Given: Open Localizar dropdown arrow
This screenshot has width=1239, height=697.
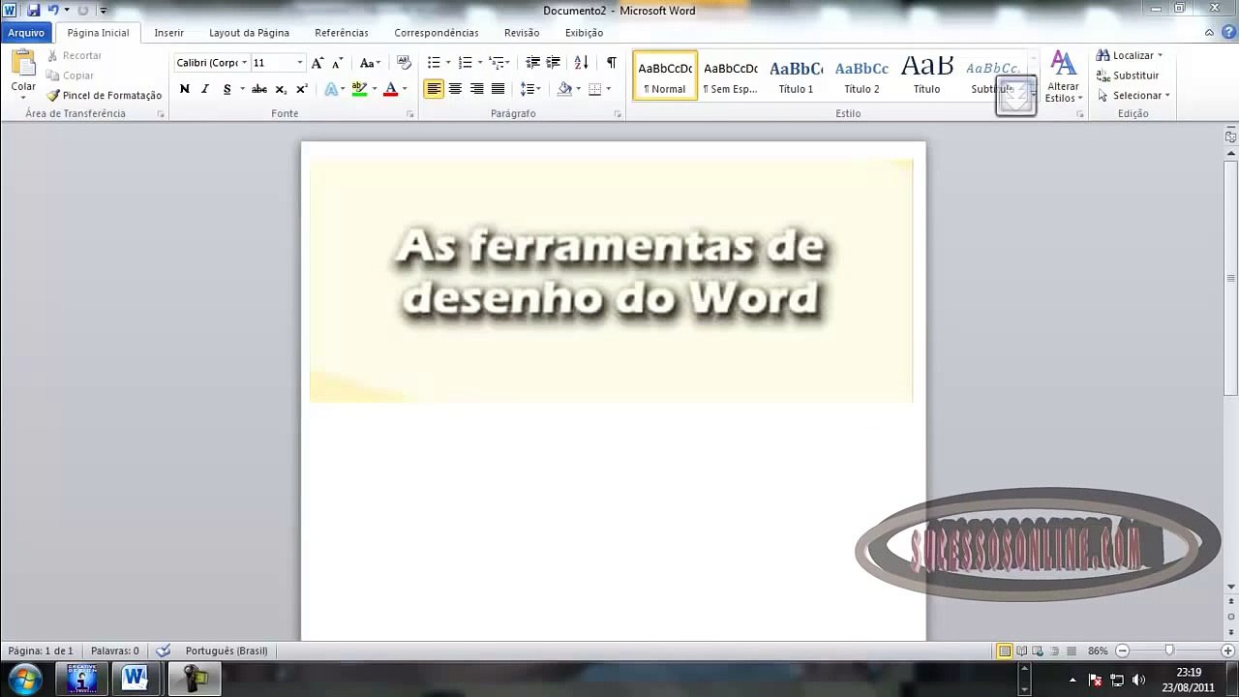Looking at the screenshot, I should click(x=1160, y=56).
